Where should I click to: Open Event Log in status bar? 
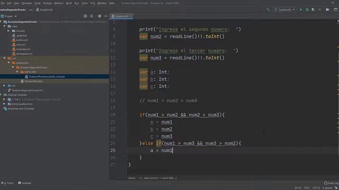[331, 183]
